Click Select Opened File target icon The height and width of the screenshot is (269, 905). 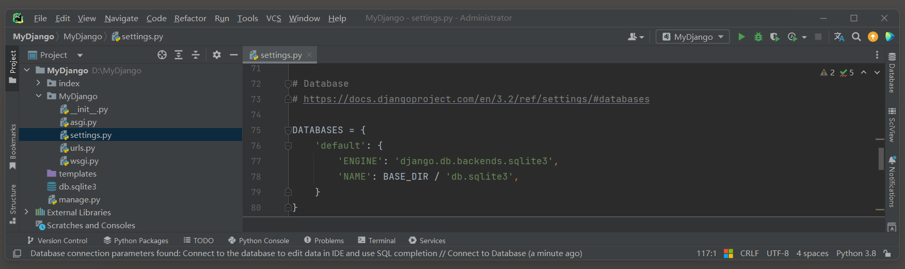pyautogui.click(x=162, y=55)
